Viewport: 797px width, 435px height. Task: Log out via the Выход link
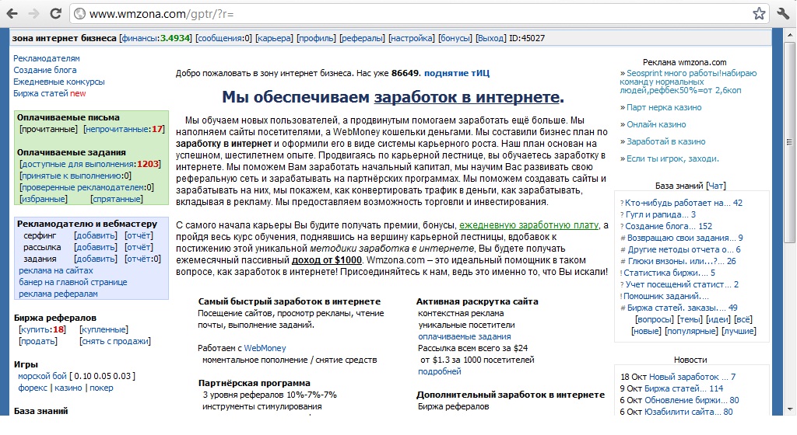coord(490,38)
